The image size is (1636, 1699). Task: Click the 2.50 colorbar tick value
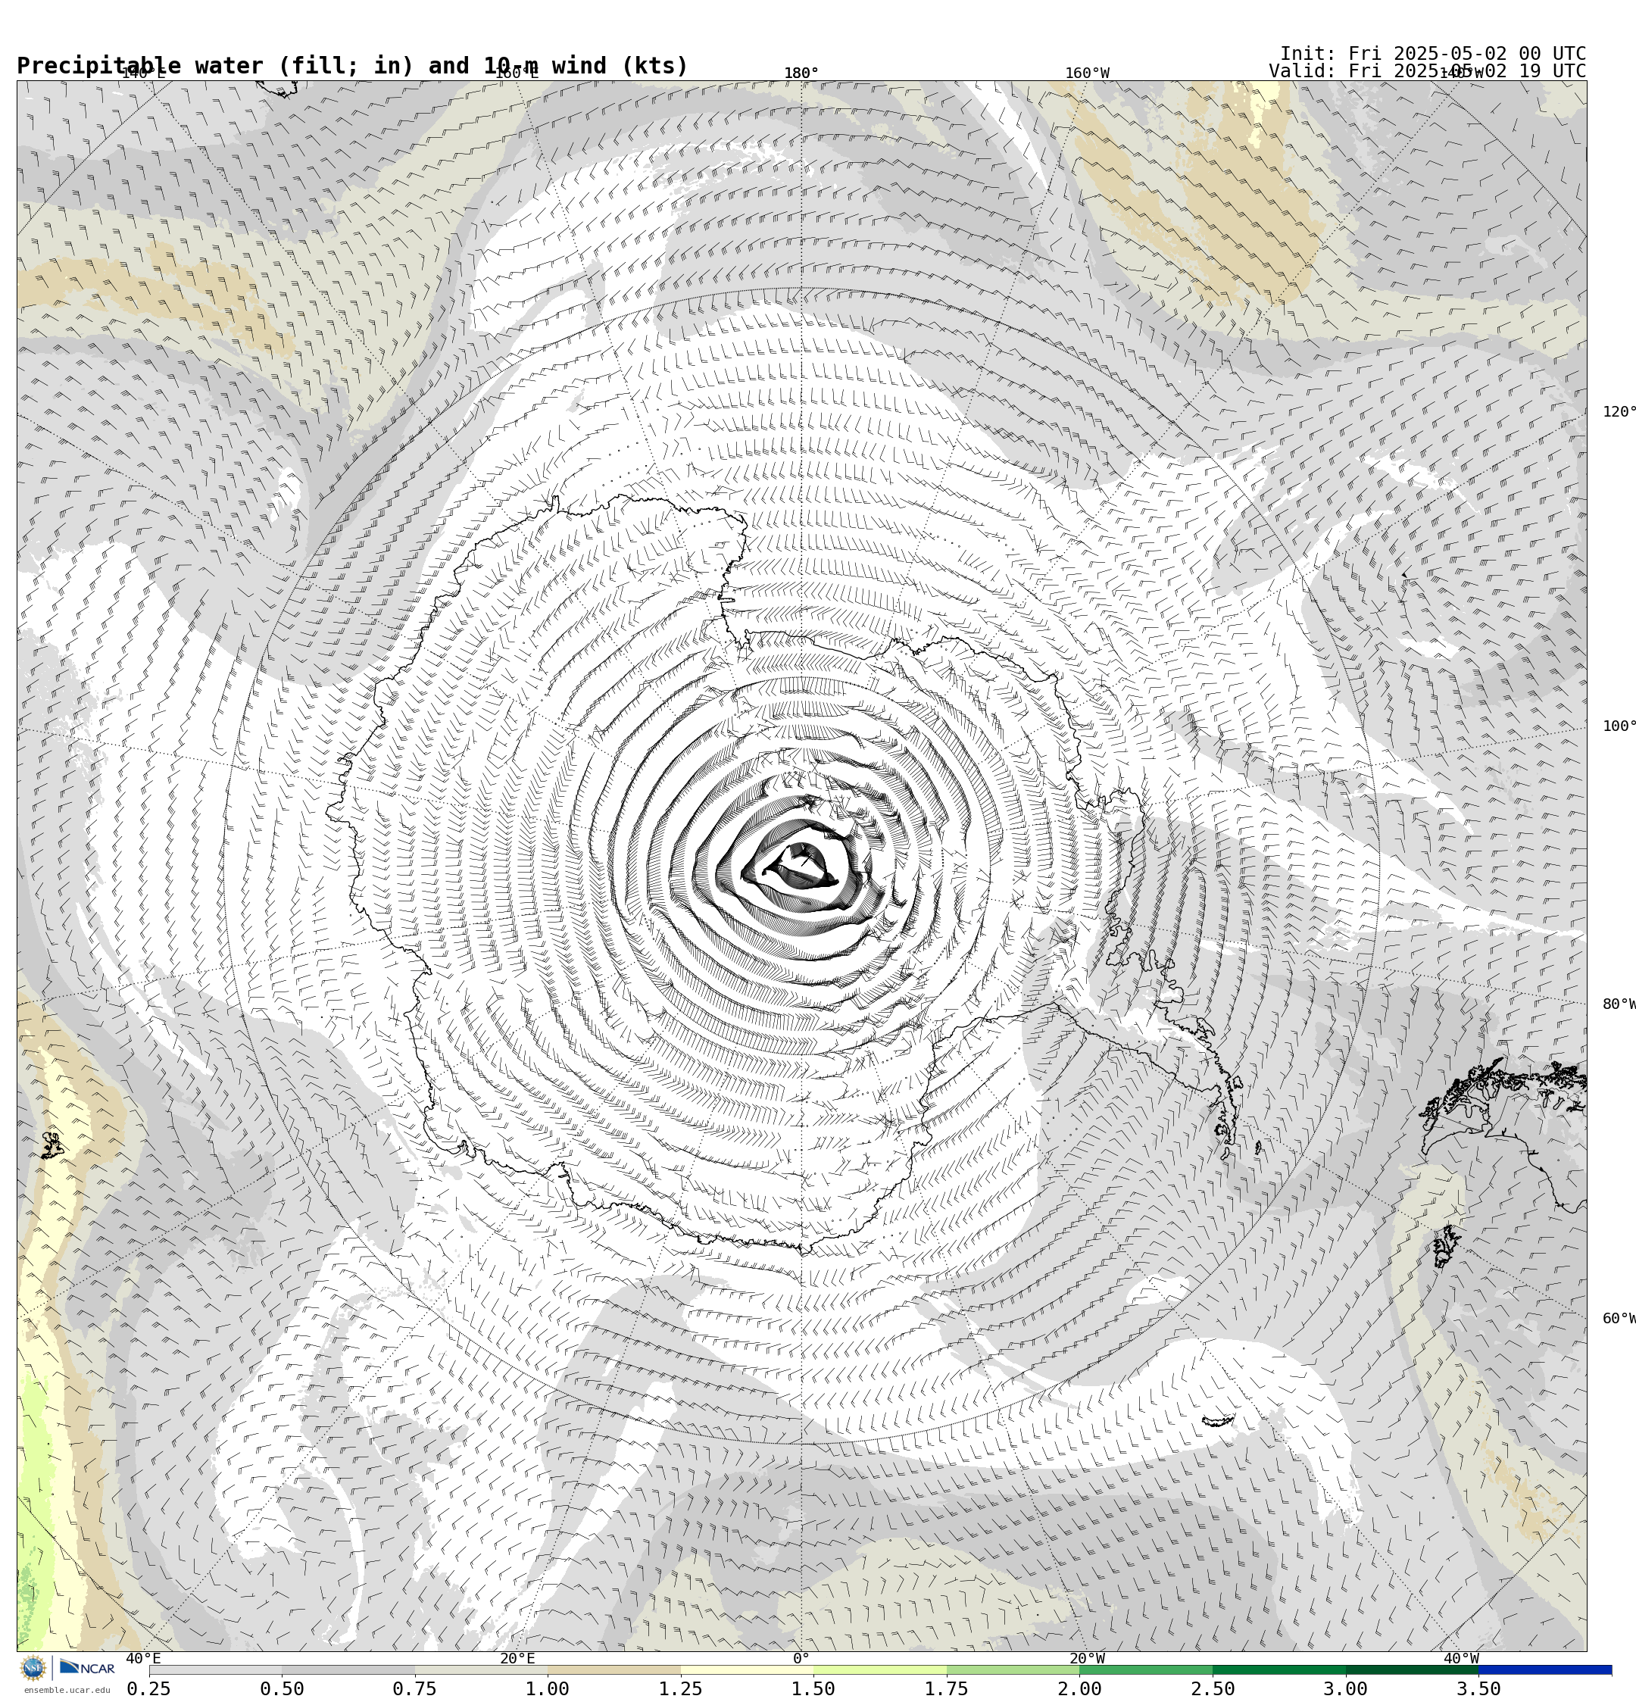(x=1212, y=1688)
